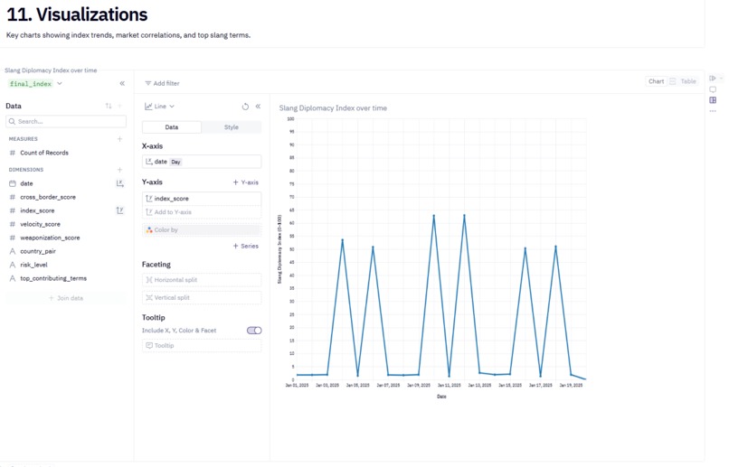Collapse the chart config panel
Viewport: 729px width, 467px height.
click(258, 107)
